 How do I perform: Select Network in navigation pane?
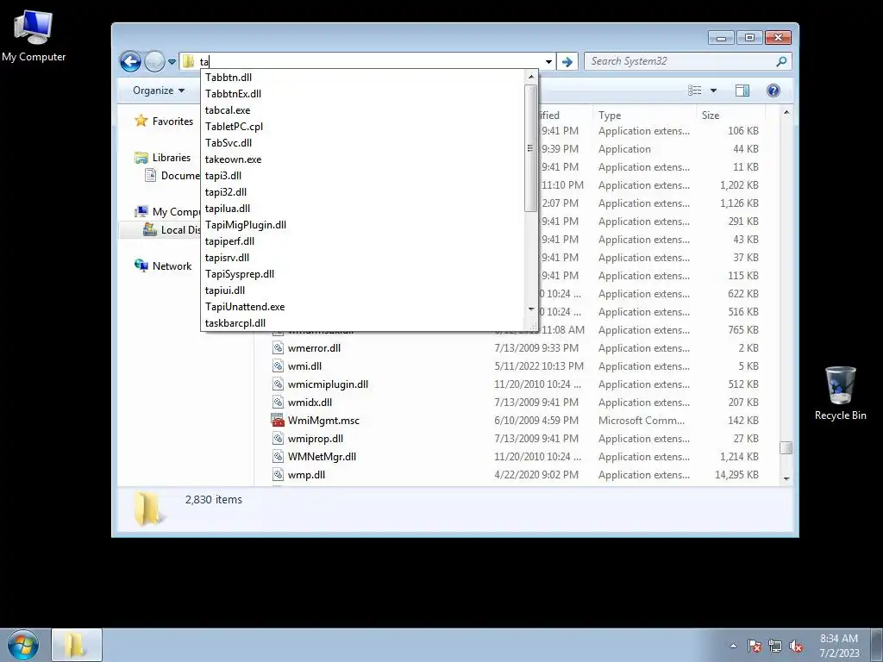(163, 265)
